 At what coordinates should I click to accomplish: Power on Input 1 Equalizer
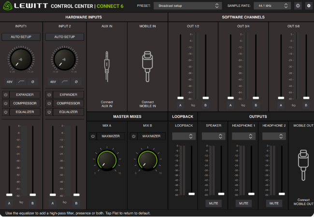point(6,112)
